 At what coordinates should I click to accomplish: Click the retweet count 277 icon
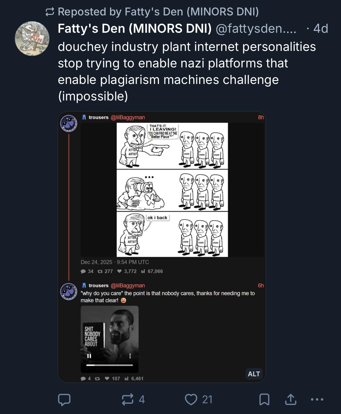click(x=100, y=271)
